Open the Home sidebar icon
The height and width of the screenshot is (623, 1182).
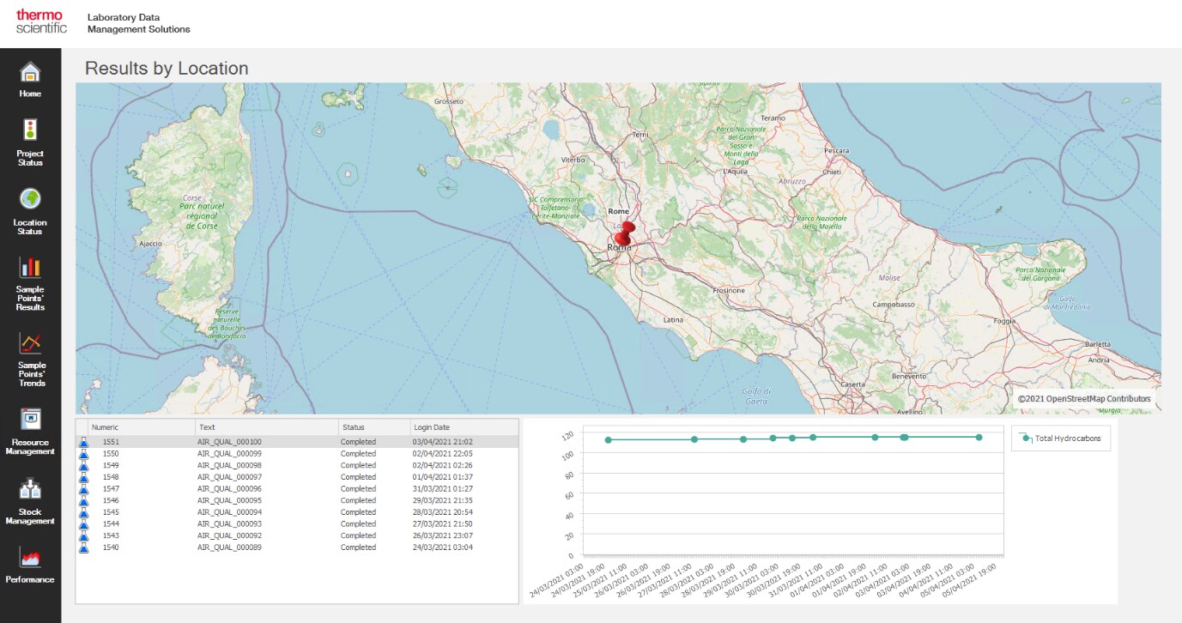(x=30, y=73)
